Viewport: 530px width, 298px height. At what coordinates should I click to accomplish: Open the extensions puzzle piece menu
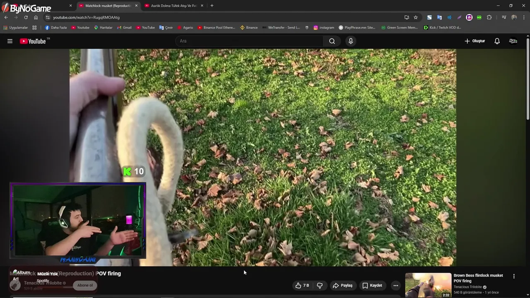489,17
